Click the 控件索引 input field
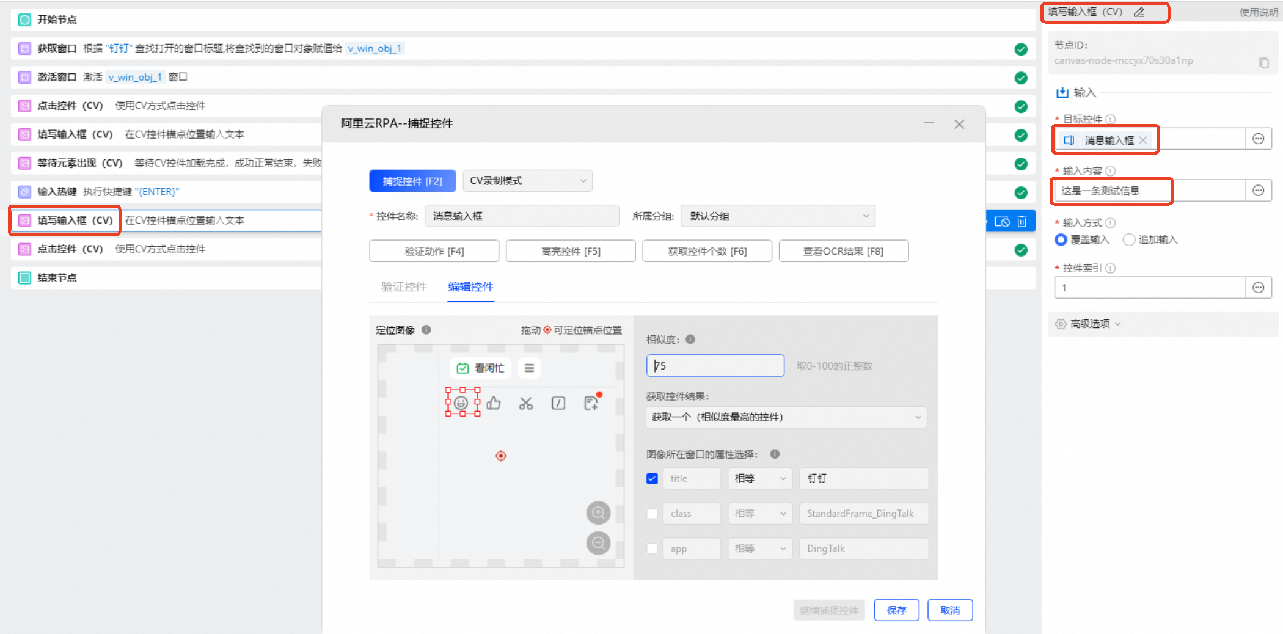The image size is (1283, 634). (x=1150, y=288)
